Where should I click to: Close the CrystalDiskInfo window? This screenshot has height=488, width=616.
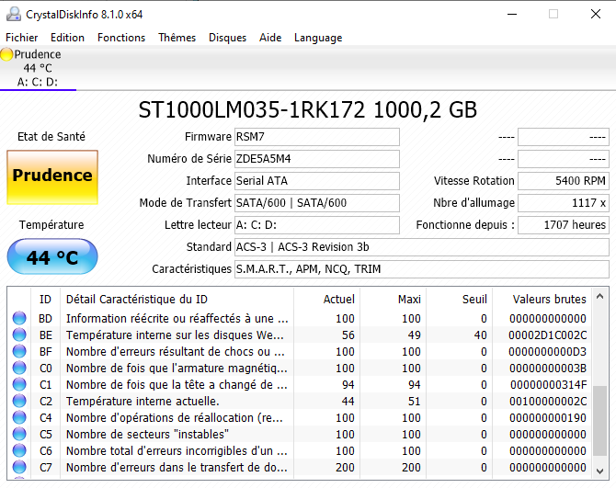[x=596, y=14]
